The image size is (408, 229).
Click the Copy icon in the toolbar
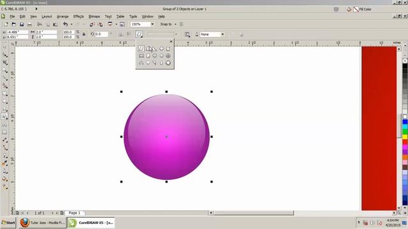(48, 24)
